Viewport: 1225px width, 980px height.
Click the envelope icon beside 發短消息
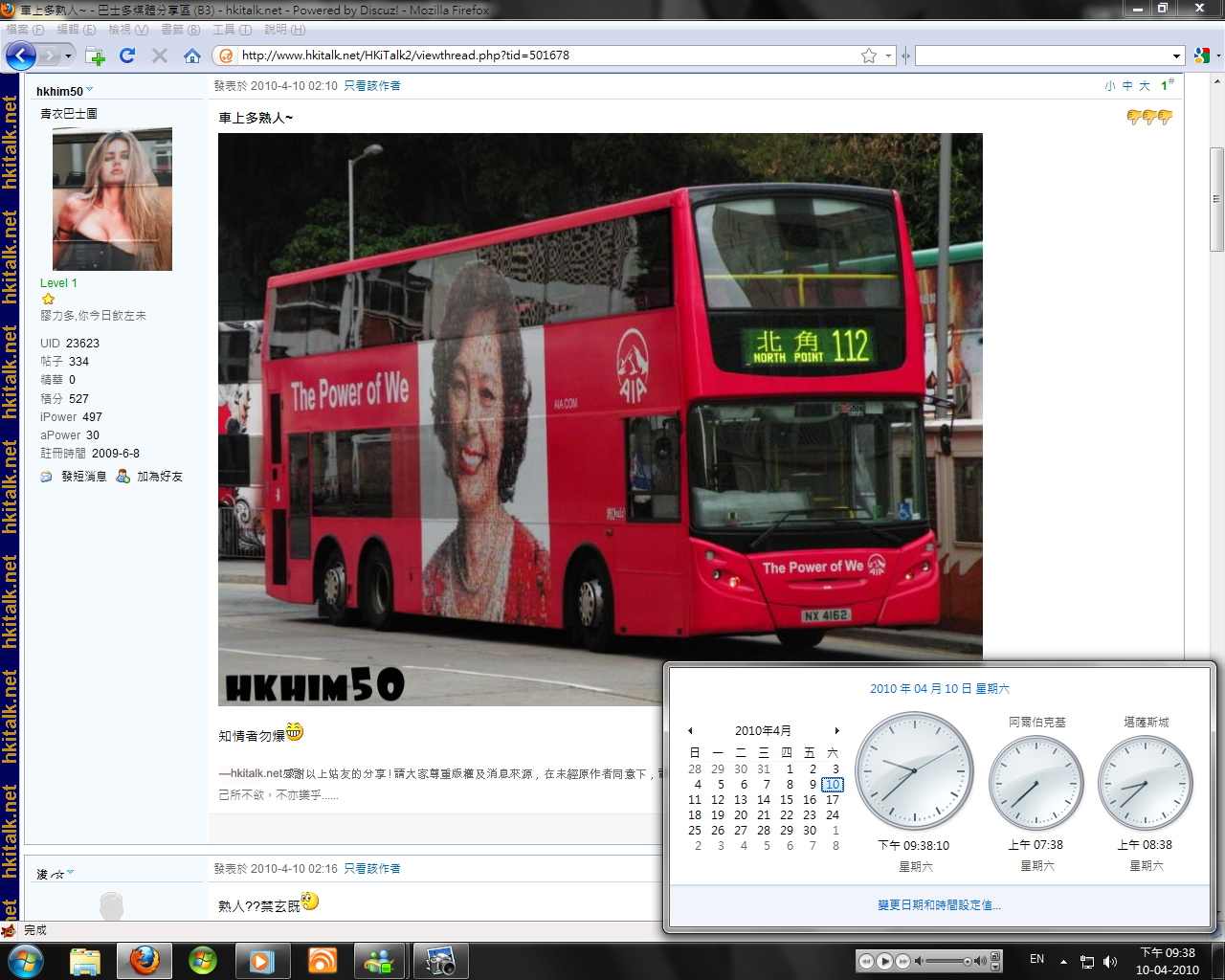click(x=47, y=477)
